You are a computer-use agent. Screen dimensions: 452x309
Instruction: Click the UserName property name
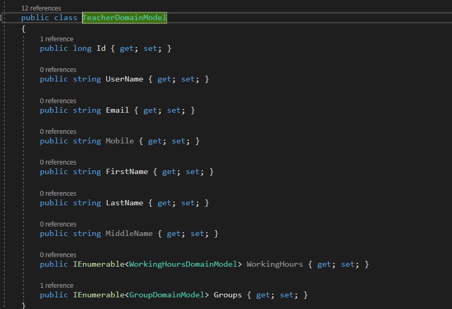click(x=124, y=79)
